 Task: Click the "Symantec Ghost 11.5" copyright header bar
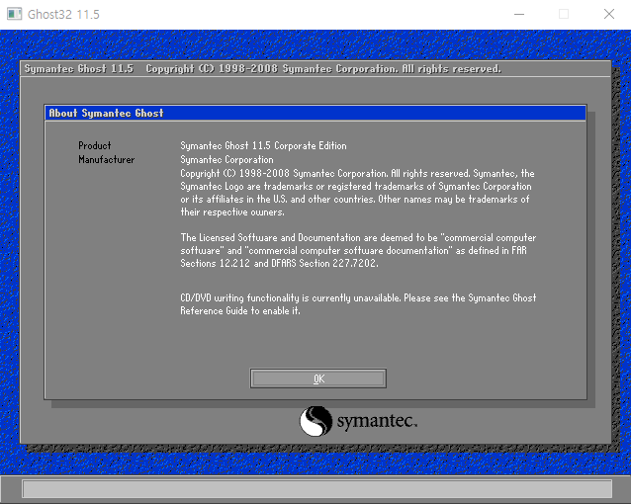pyautogui.click(x=315, y=69)
